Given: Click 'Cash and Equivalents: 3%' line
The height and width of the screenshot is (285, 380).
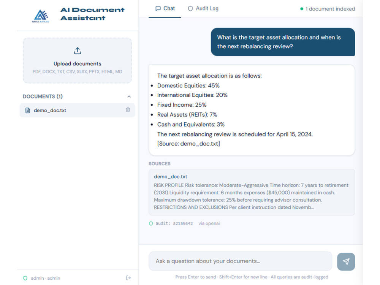Looking at the screenshot, I should click(x=191, y=125).
